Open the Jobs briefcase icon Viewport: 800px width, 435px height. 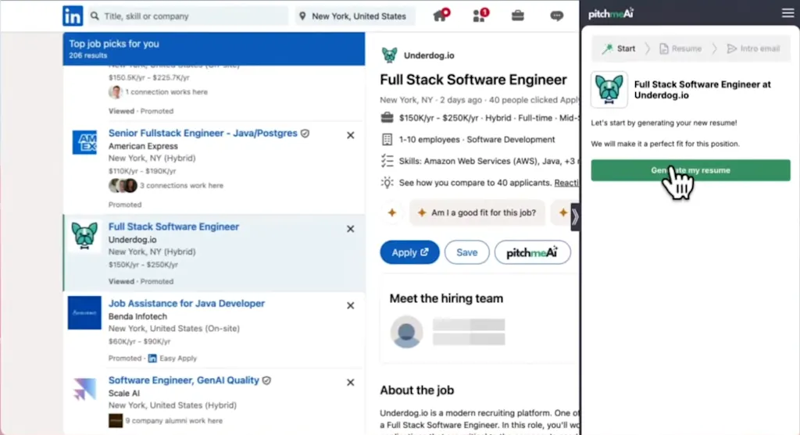(517, 16)
